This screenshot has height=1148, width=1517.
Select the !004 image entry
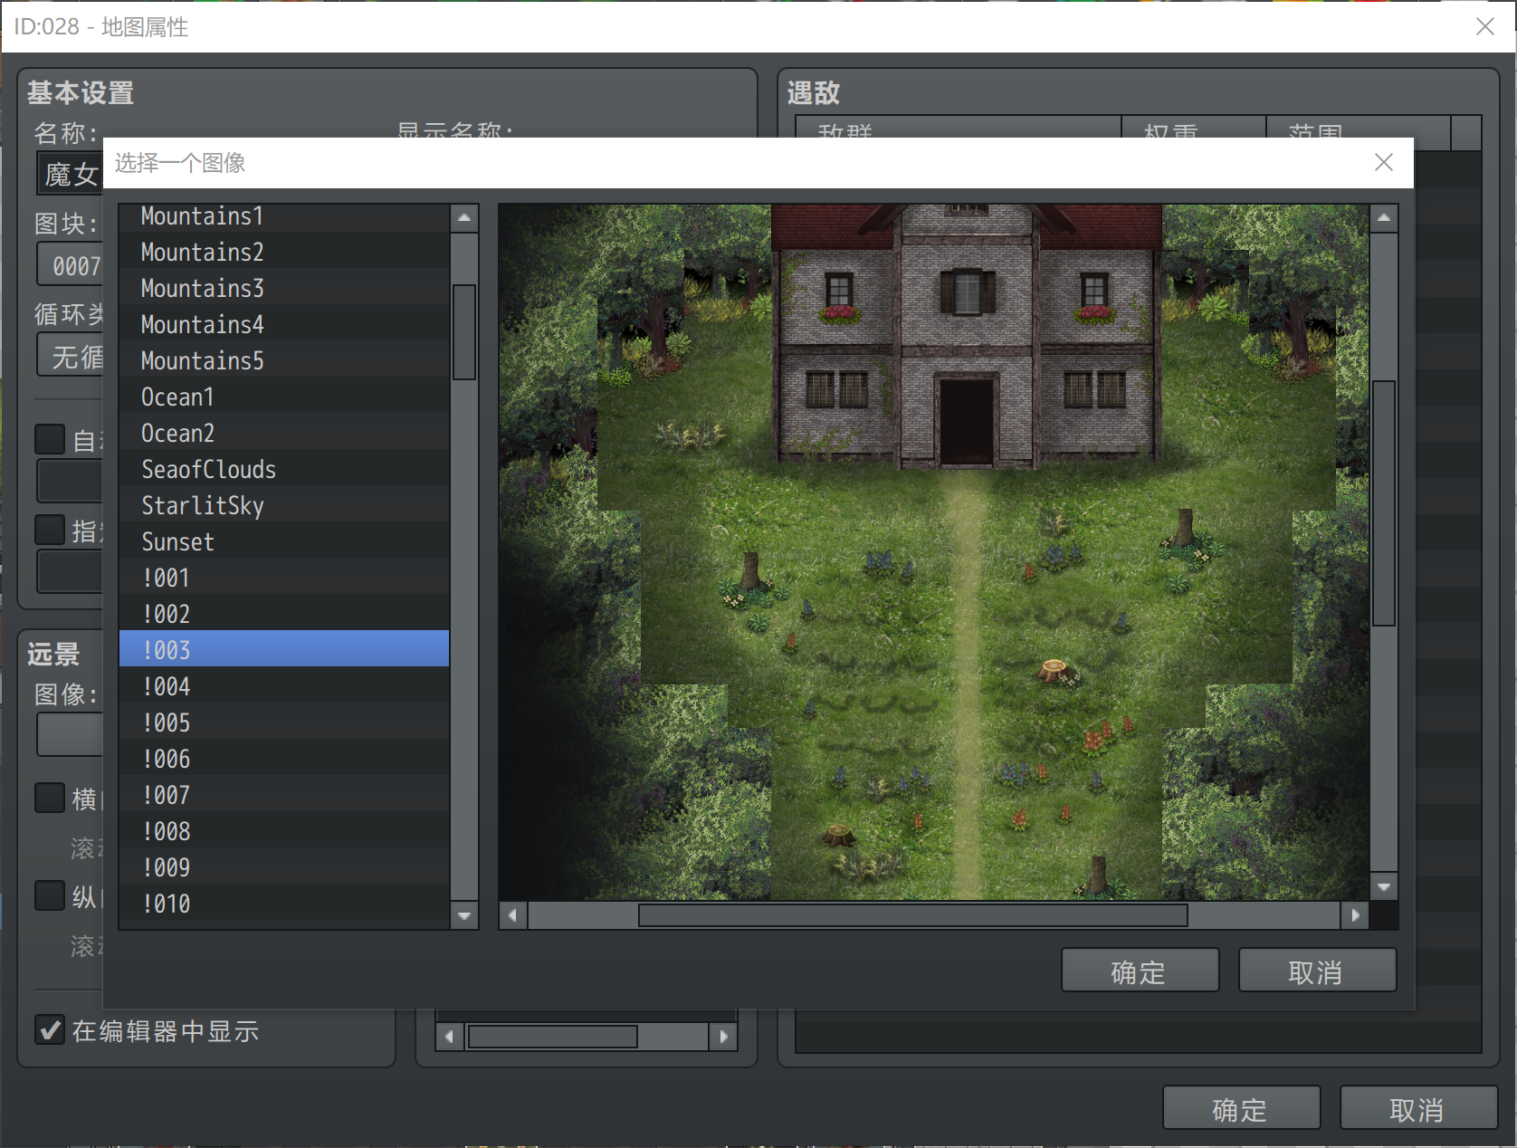coord(284,686)
